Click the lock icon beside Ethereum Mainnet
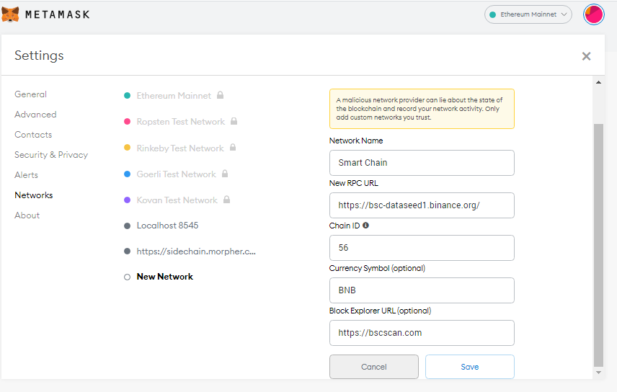The height and width of the screenshot is (392, 617). 220,95
